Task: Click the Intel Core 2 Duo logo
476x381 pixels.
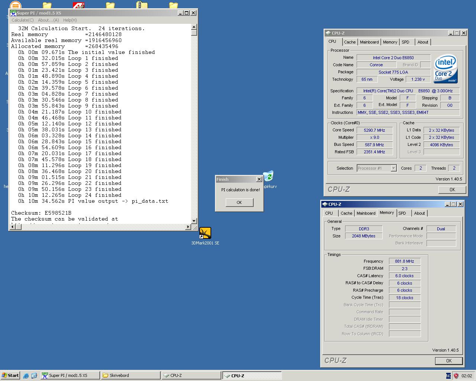Action: (446, 69)
